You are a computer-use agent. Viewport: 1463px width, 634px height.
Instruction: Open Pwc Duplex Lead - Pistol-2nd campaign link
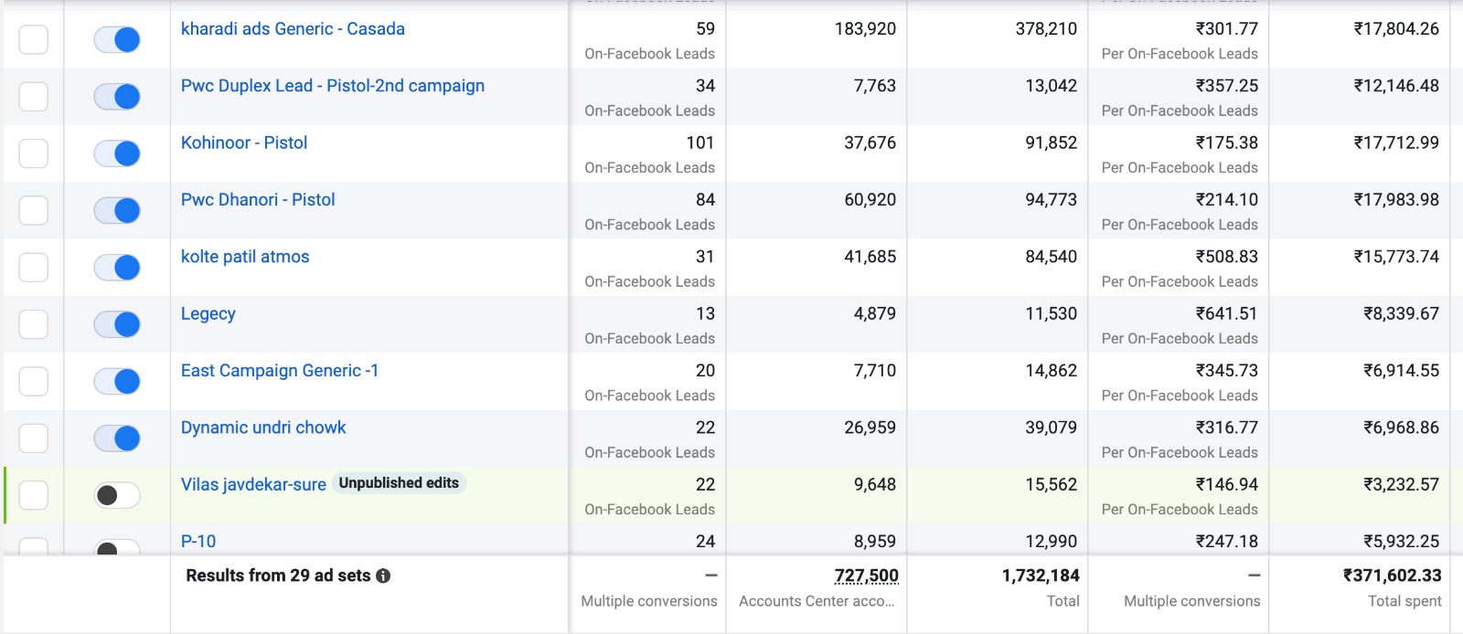coord(333,86)
